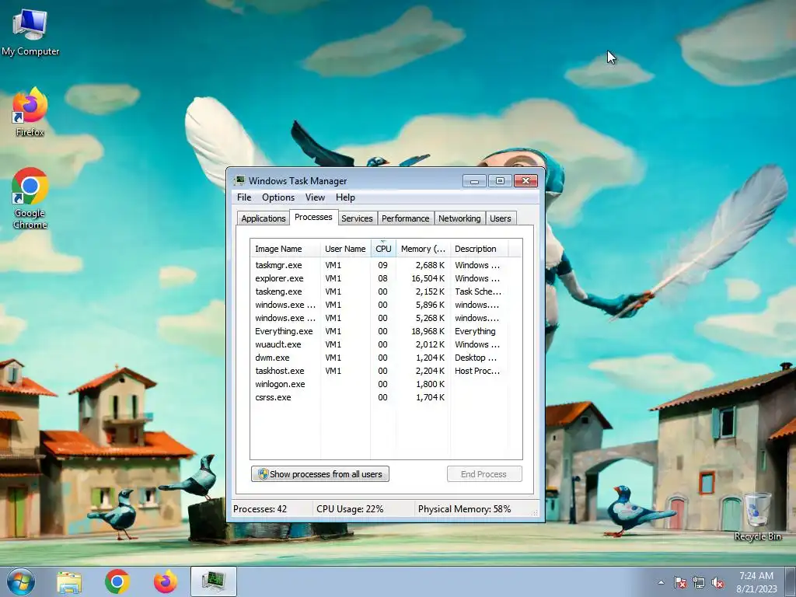Open the View menu

[315, 197]
